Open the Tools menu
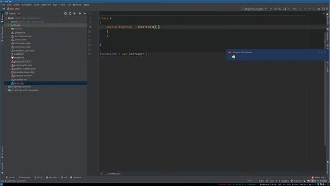Viewport: 330px width, 186px height. click(62, 5)
